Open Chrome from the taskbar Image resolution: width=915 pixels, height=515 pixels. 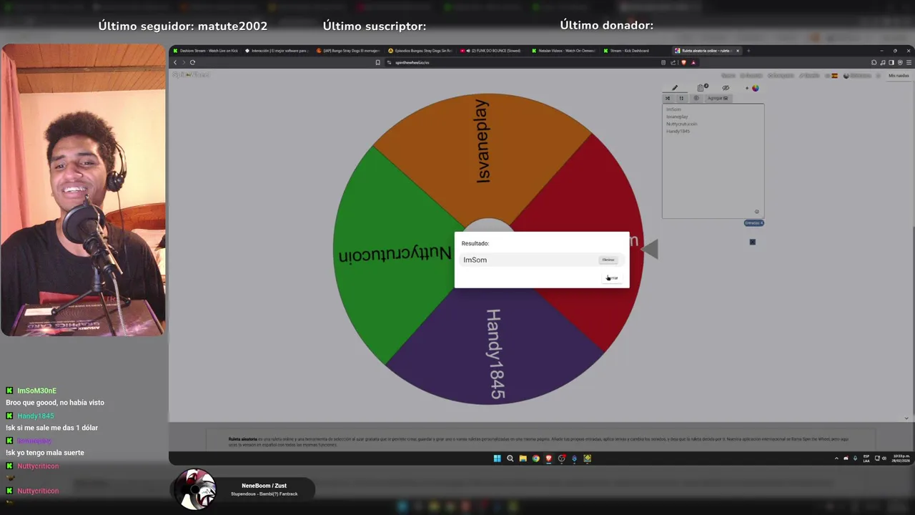coord(535,458)
